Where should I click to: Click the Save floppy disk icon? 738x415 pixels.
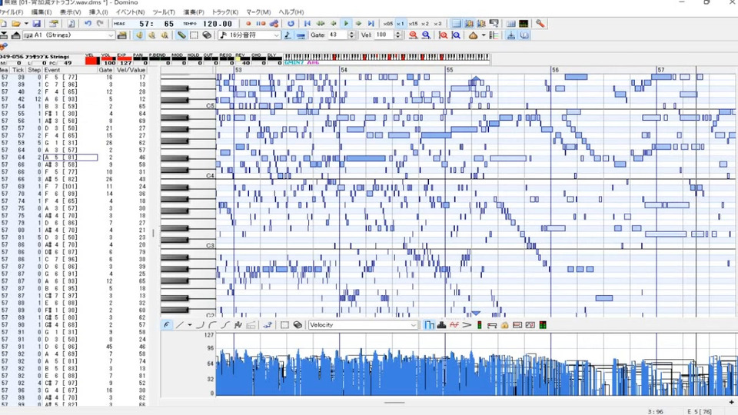tap(38, 24)
